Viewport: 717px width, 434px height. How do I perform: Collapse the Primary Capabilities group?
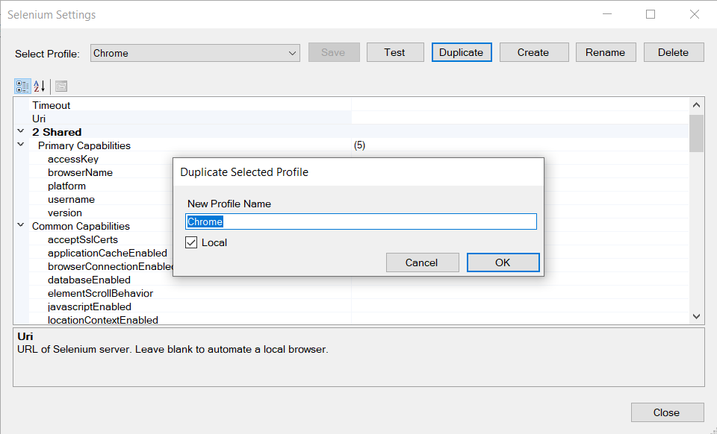coord(21,145)
